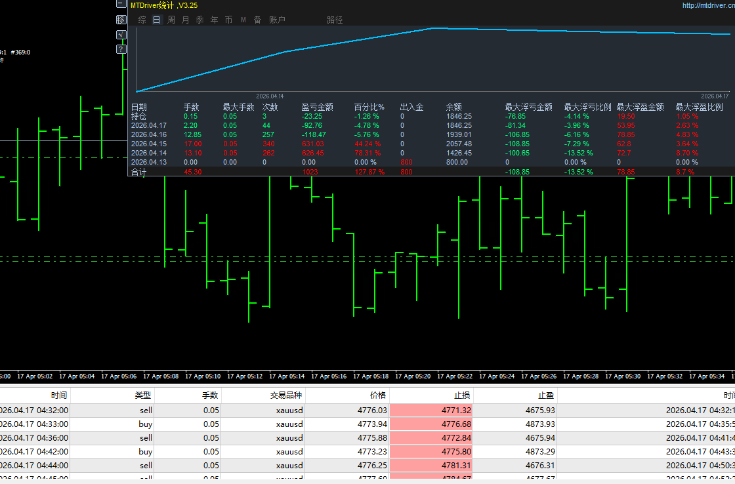Click the 800.00 balance value
Image resolution: width=735 pixels, height=484 pixels.
click(457, 162)
